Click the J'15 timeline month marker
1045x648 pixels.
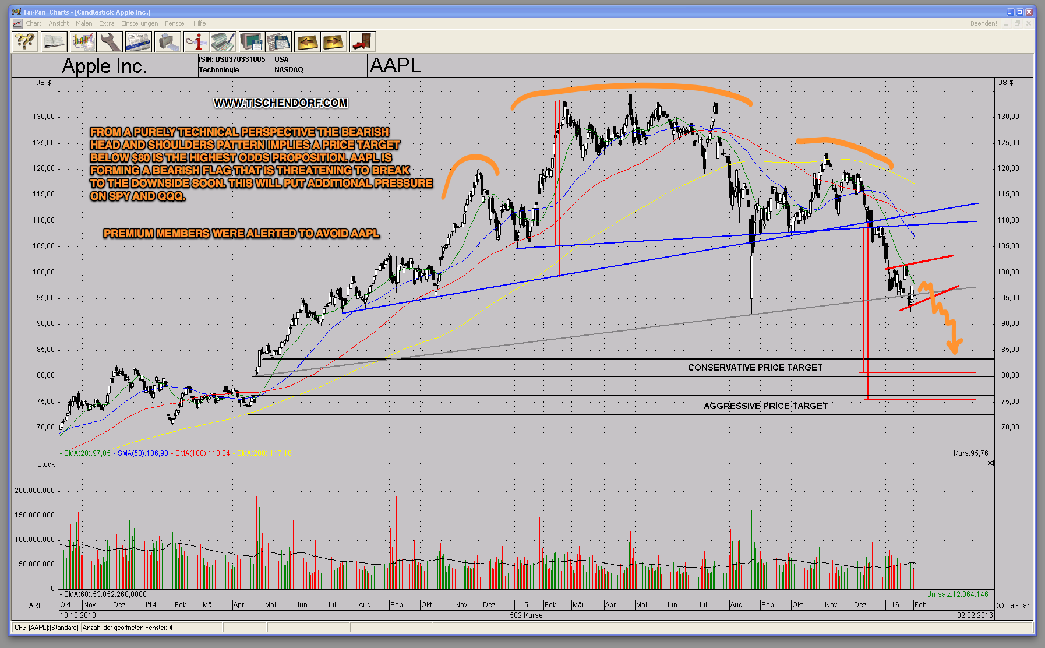[521, 605]
